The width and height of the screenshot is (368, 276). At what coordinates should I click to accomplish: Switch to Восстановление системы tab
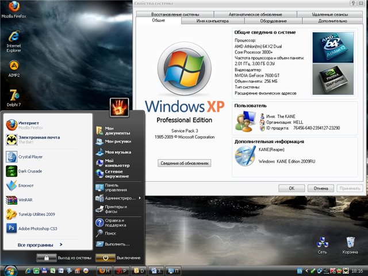(175, 14)
